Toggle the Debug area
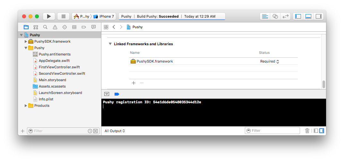 (308, 16)
